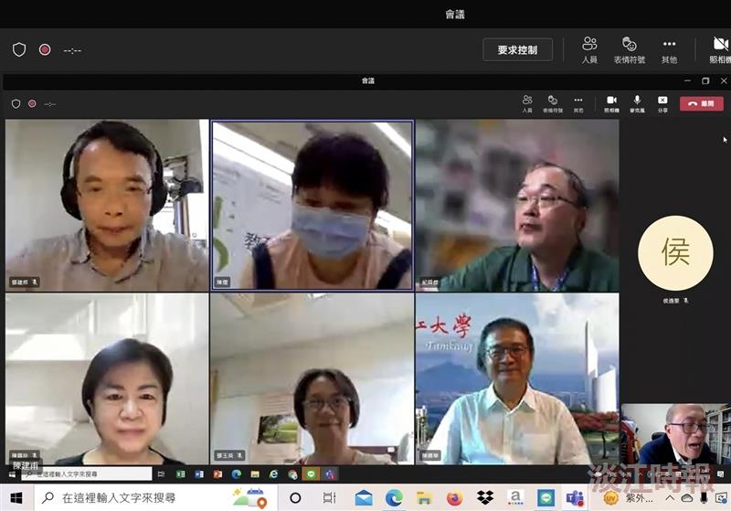
Task: Expand the 其他 more options menu in the top toolbar
Action: (669, 50)
